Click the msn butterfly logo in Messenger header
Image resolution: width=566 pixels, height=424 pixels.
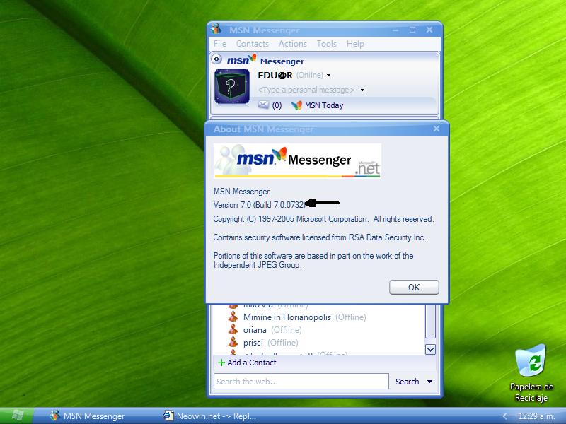click(x=241, y=59)
